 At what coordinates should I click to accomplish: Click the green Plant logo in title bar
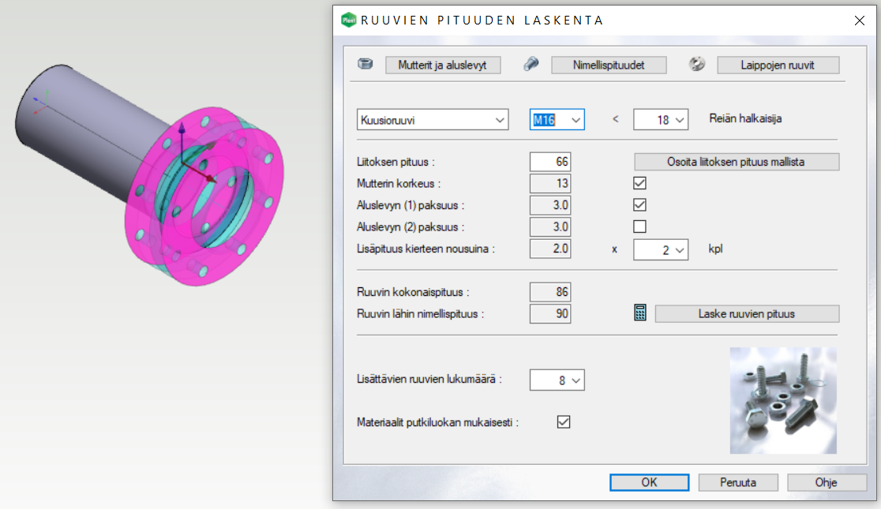pos(347,21)
